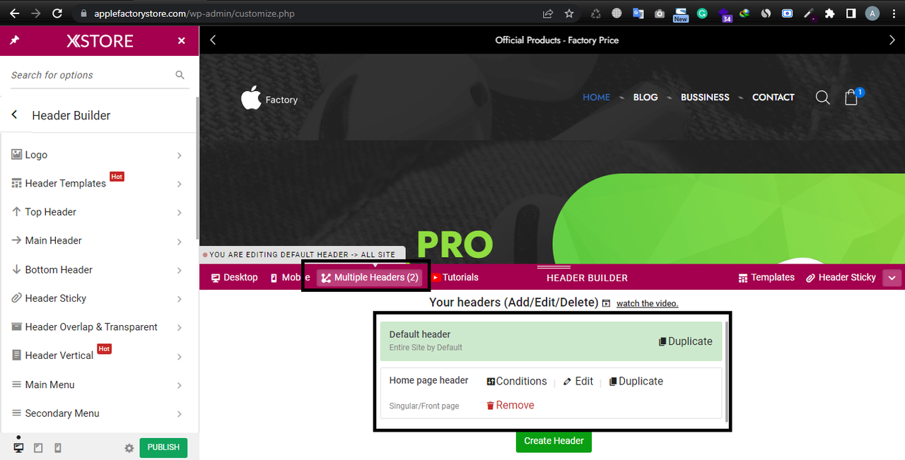This screenshot has width=905, height=460.
Task: Click BUSSINESS in site navigation
Action: tap(705, 98)
